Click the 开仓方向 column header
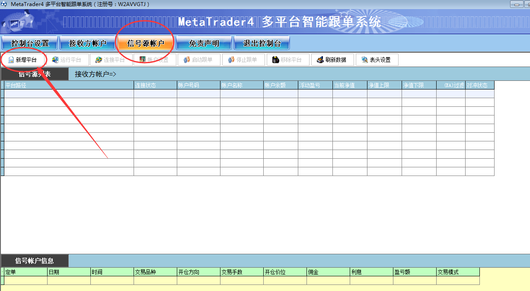Screen dimensions: 530x291 coord(199,272)
